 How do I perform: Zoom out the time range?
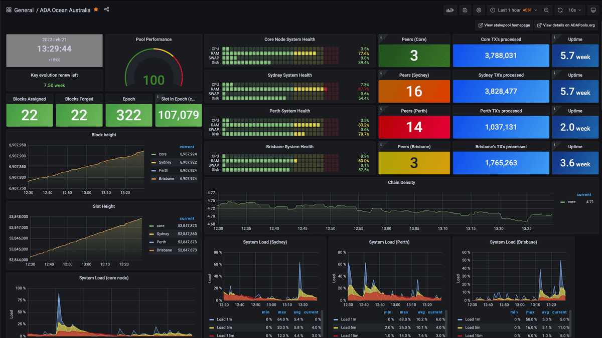click(546, 10)
